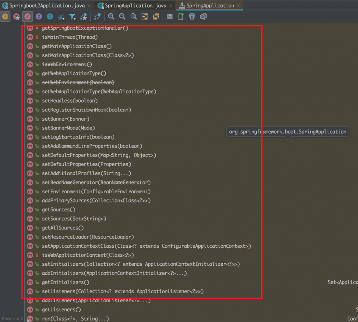Click the print diagram icon
This screenshot has height=322, width=358.
pos(192,16)
